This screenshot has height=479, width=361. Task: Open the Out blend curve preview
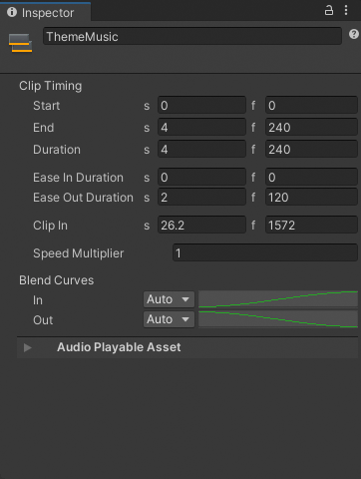pyautogui.click(x=278, y=319)
